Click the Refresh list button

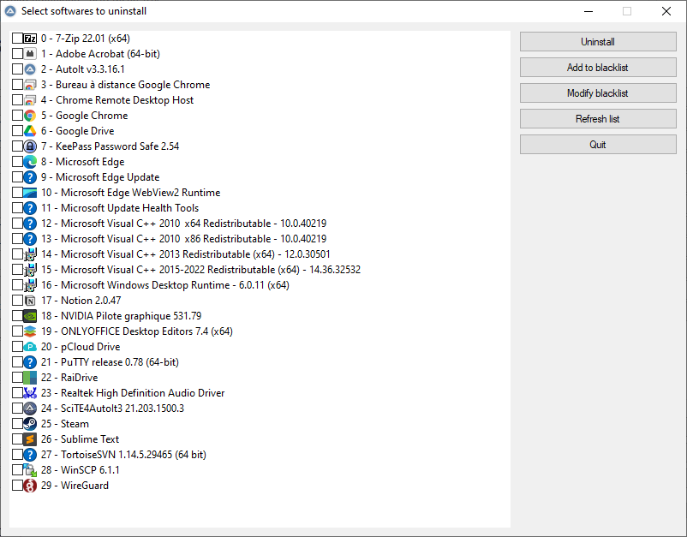598,119
